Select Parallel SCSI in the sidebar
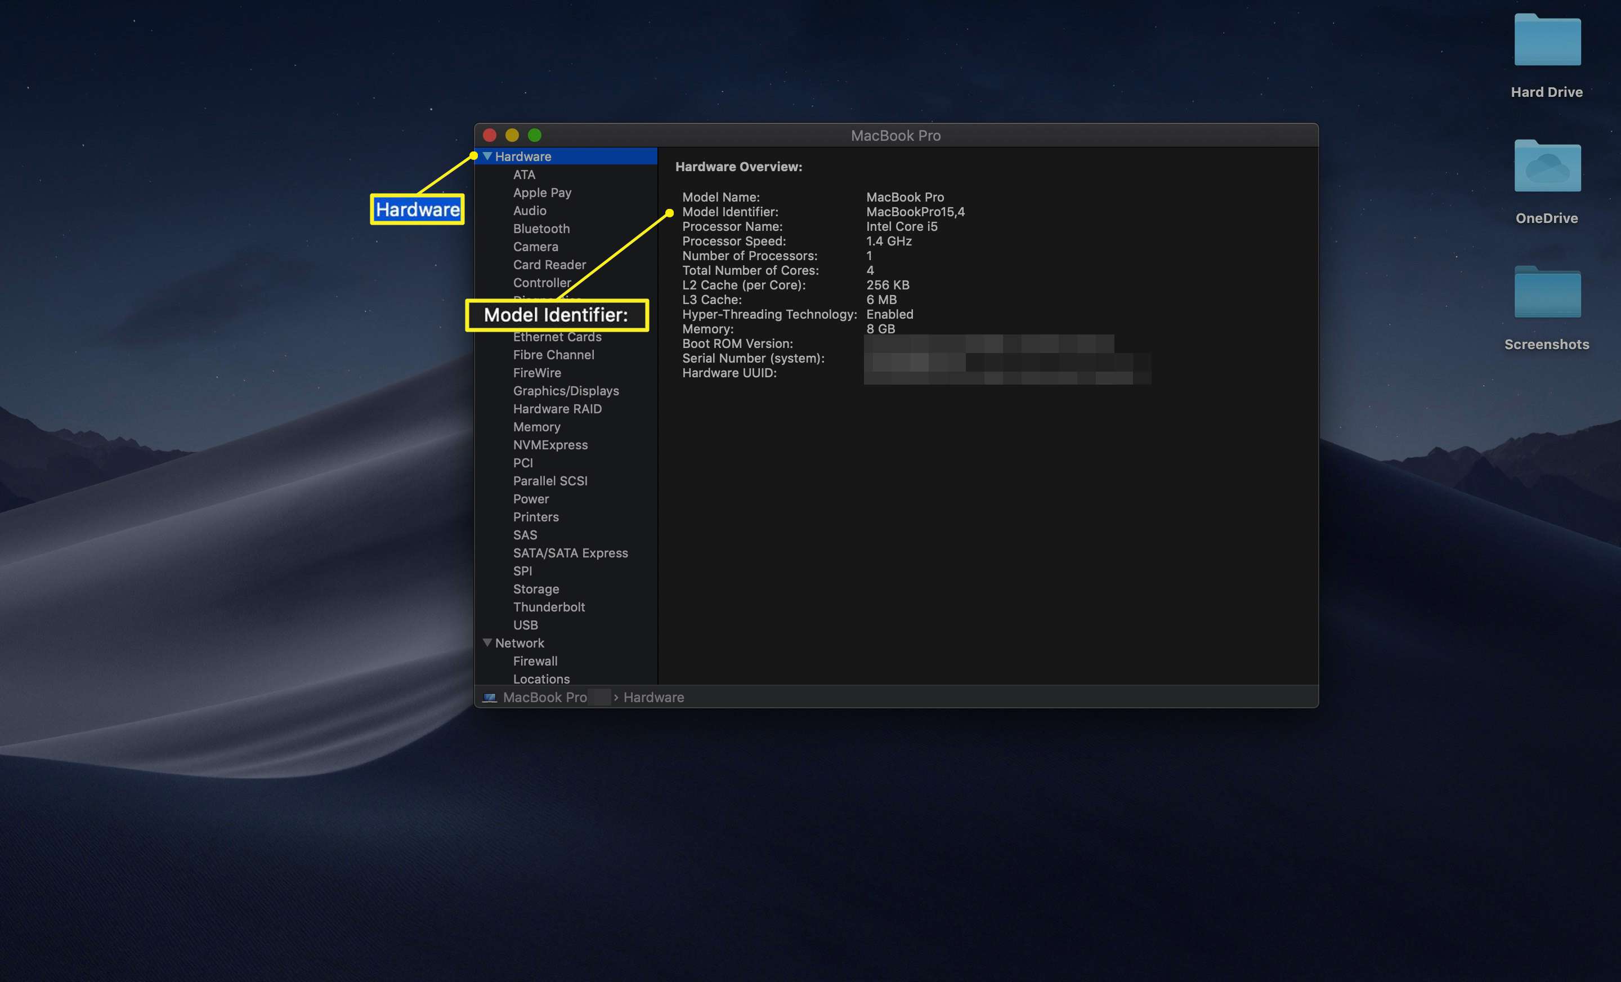Screen dimensions: 1621x982 550,480
